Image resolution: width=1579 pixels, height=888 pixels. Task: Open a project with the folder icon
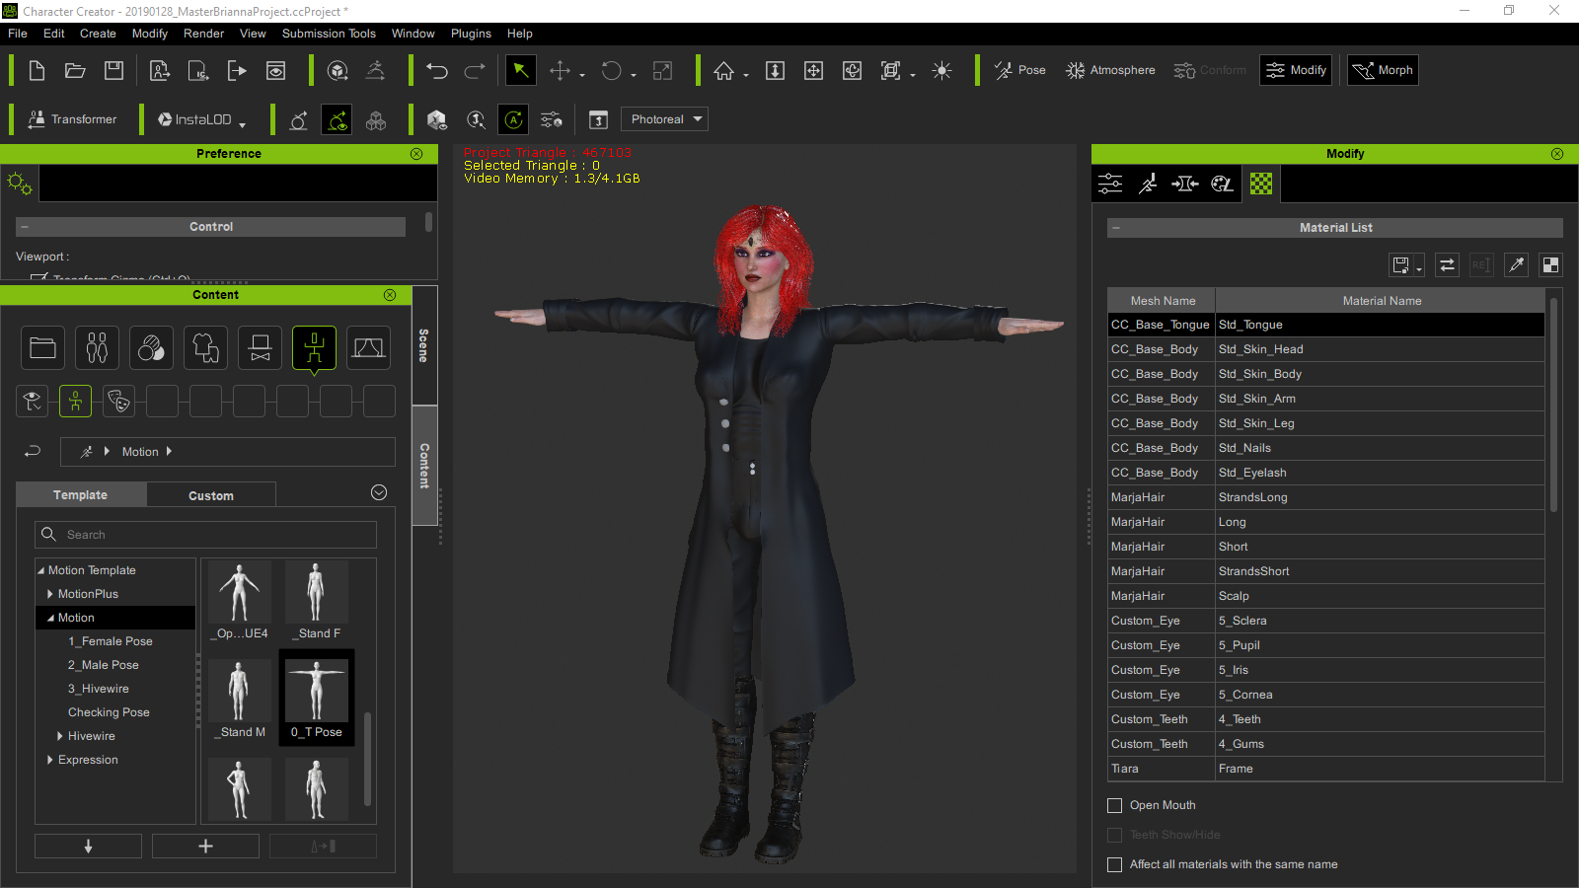pyautogui.click(x=75, y=70)
